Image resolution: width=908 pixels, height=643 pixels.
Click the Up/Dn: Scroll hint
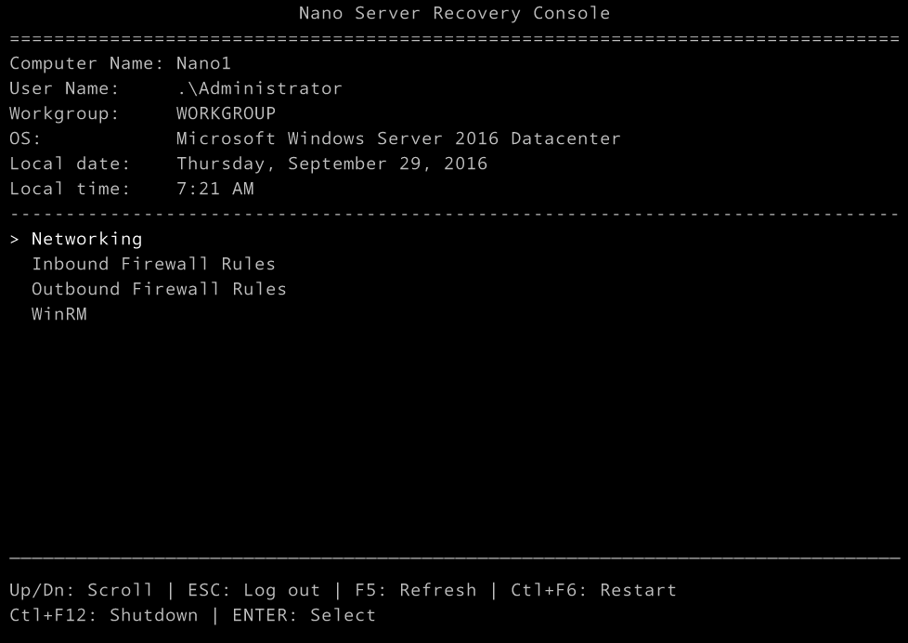coord(81,590)
